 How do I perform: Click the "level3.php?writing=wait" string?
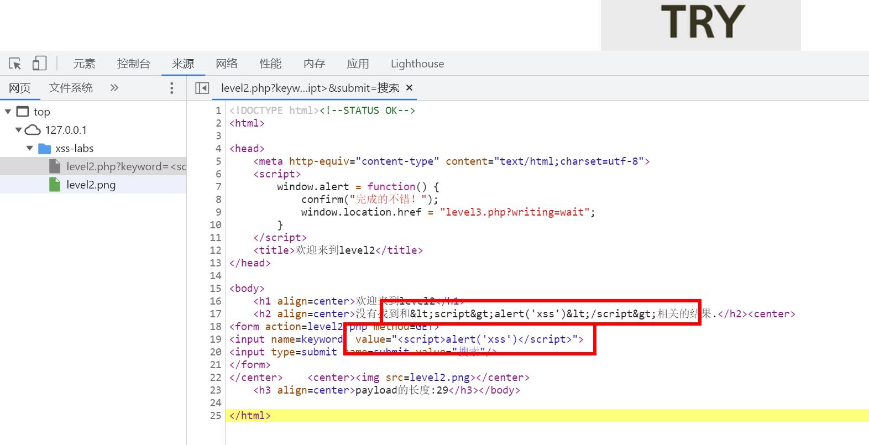tap(514, 212)
